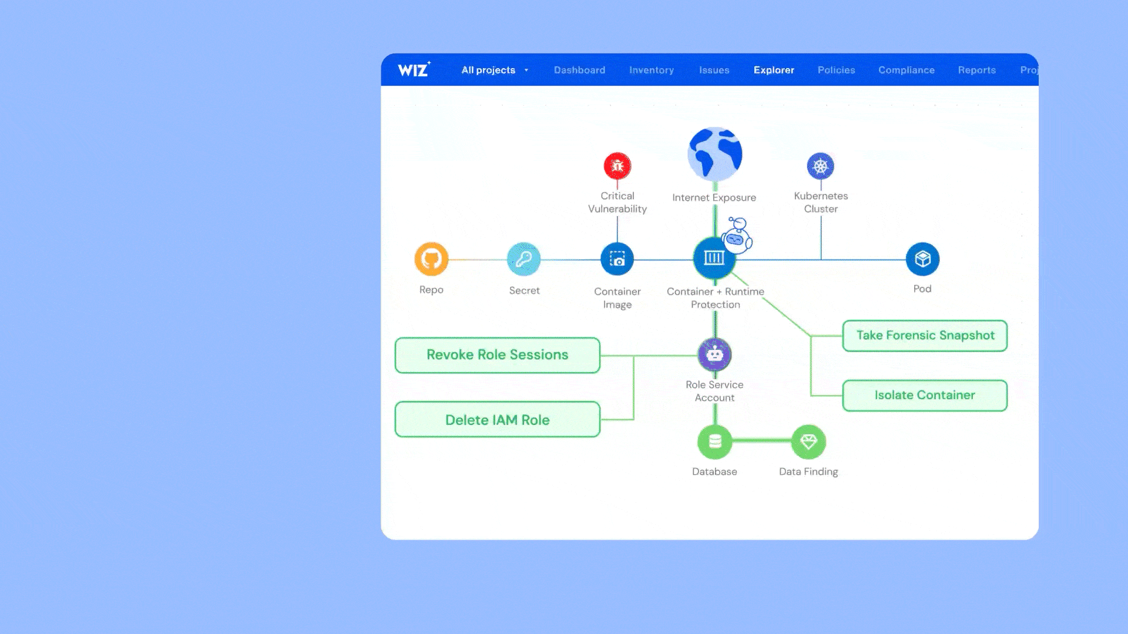Click the Revoke Role Sessions button
The width and height of the screenshot is (1128, 634).
pos(497,355)
